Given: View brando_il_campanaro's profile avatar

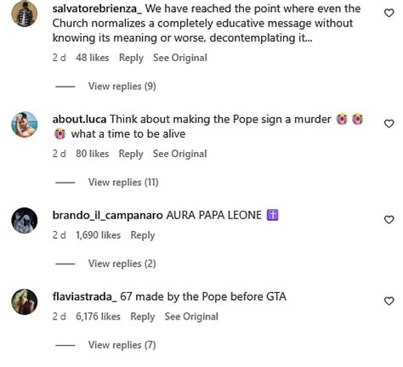Looking at the screenshot, I should 25,221.
